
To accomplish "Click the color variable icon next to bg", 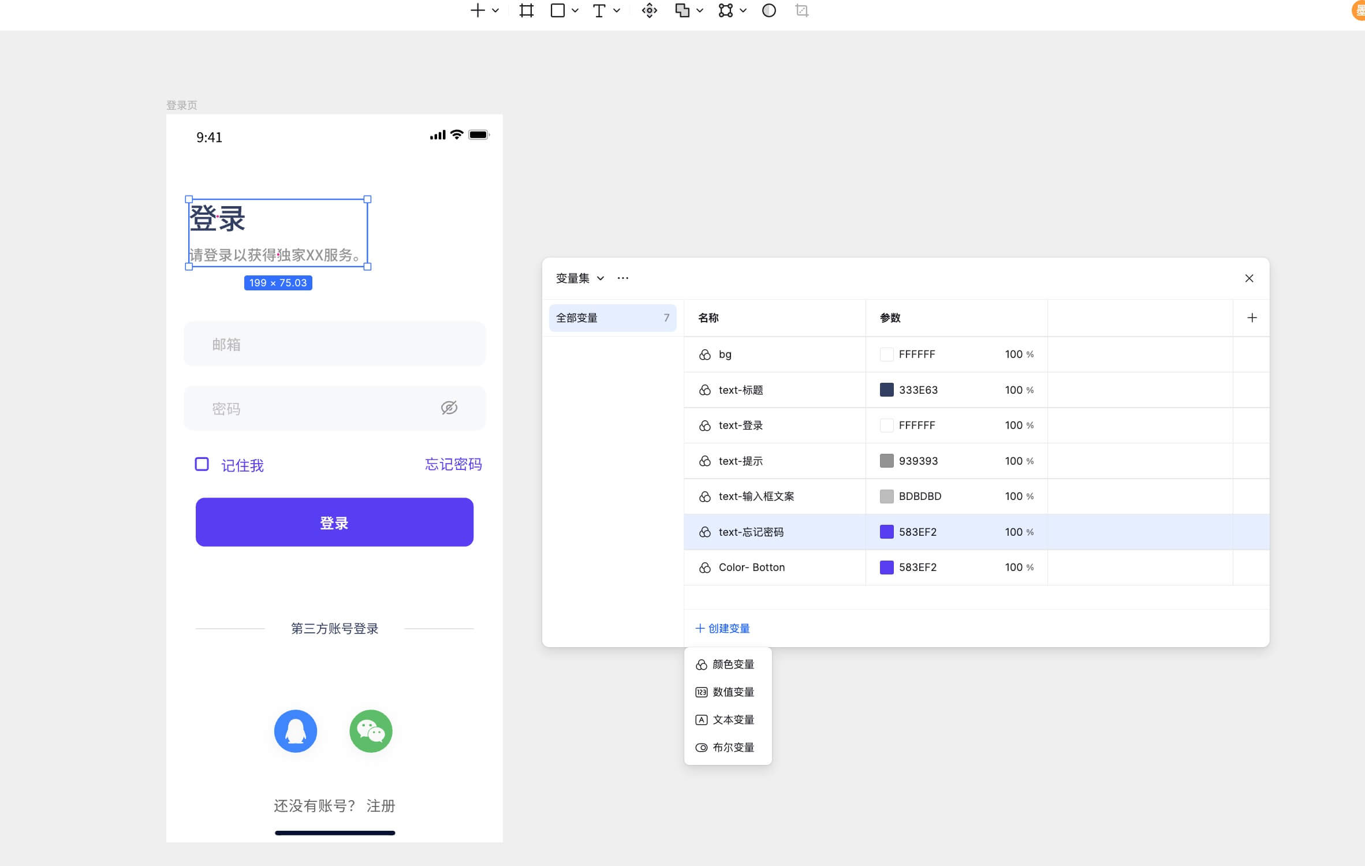I will [704, 354].
